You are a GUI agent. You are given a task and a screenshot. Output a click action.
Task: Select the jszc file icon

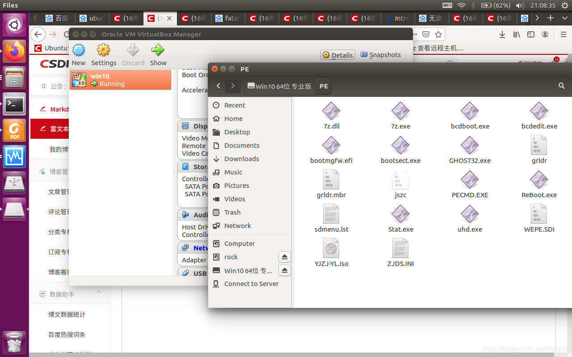(400, 180)
